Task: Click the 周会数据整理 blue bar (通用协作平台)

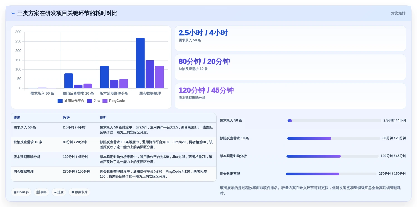Action: pyautogui.click(x=140, y=63)
